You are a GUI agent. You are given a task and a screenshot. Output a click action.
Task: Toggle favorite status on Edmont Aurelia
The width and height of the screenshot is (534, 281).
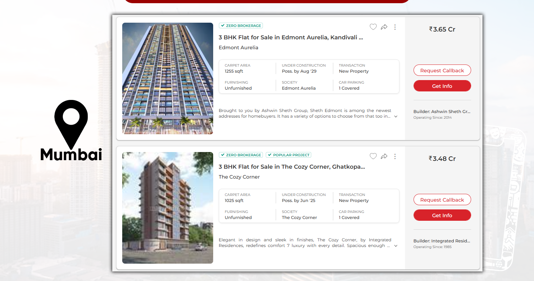click(373, 27)
